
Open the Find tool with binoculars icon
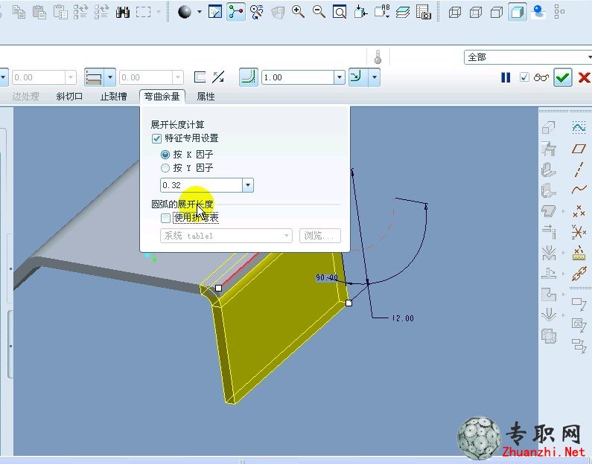coord(122,12)
